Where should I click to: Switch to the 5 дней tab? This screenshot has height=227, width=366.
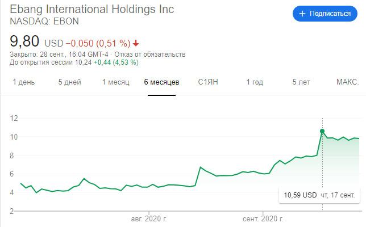69,82
